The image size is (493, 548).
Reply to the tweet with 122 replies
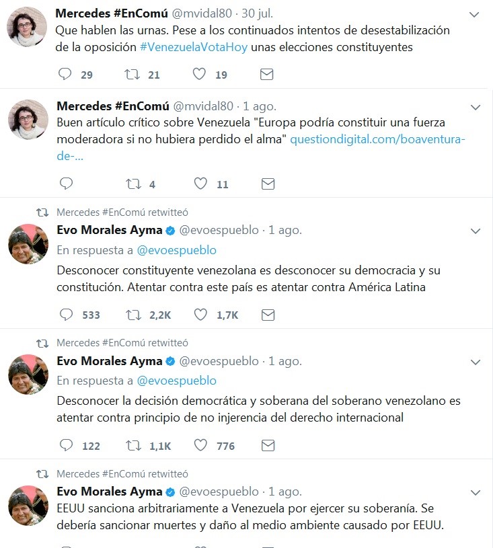point(66,444)
